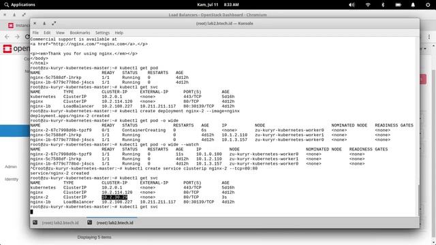Image resolution: width=436 pixels, height=245 pixels.
Task: Expand Identity section in OpenStack sidebar
Action: pos(12,179)
